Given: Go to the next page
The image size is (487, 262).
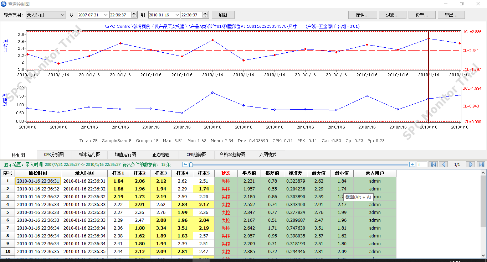Looking at the screenshot, I should point(471,164).
